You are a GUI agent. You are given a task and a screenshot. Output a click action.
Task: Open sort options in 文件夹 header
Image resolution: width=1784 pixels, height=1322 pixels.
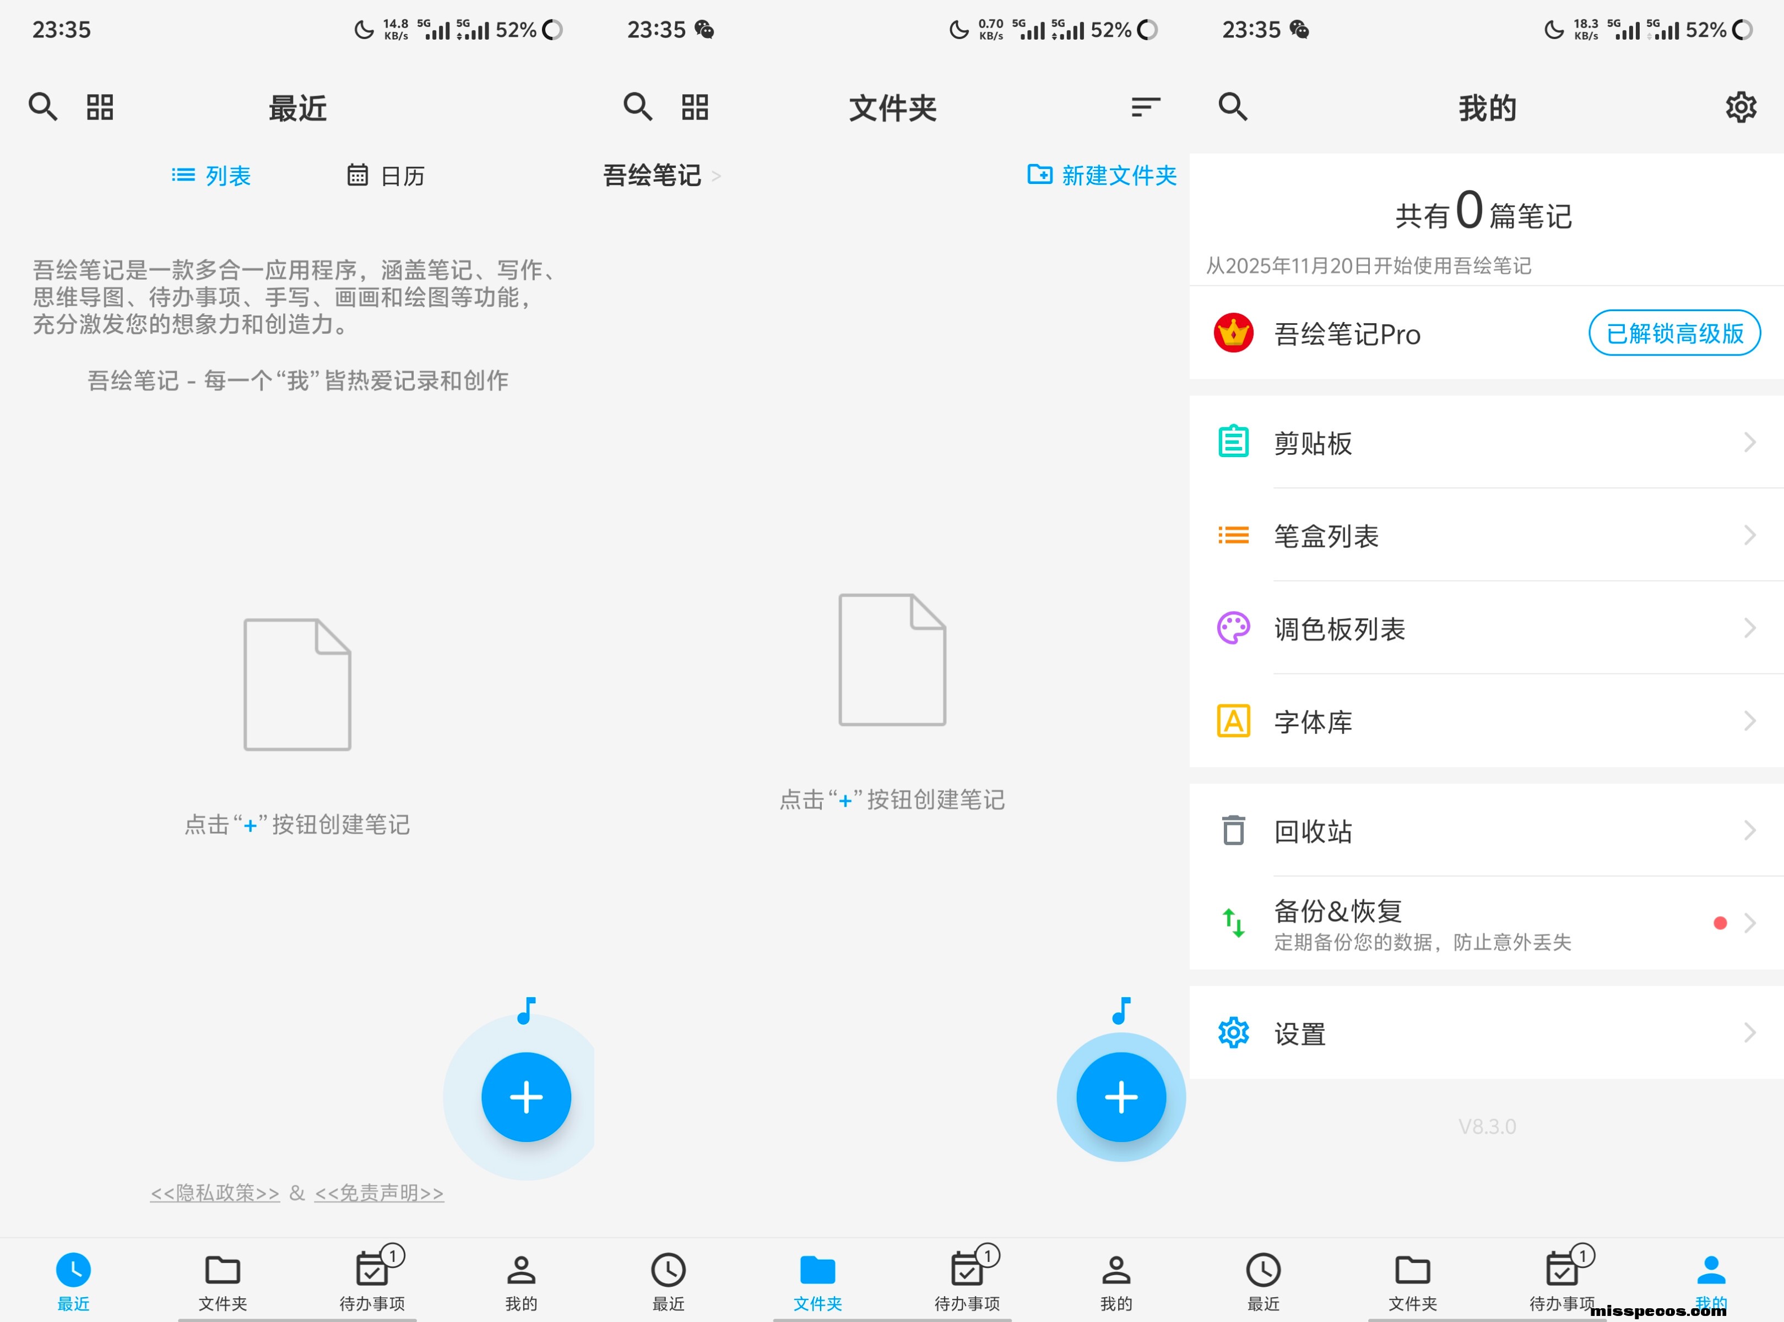(1145, 107)
